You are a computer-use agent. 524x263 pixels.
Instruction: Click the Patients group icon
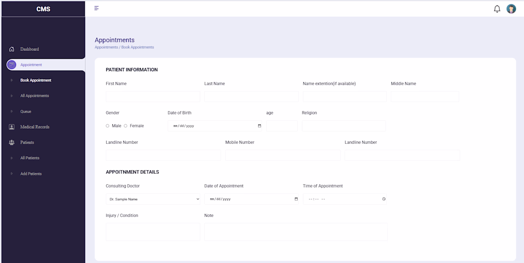coord(12,142)
